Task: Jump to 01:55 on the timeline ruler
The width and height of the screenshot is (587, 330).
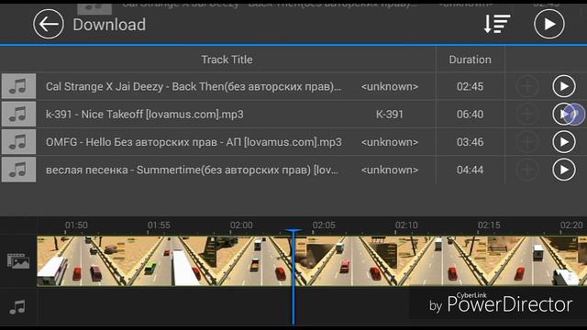Action: point(159,225)
